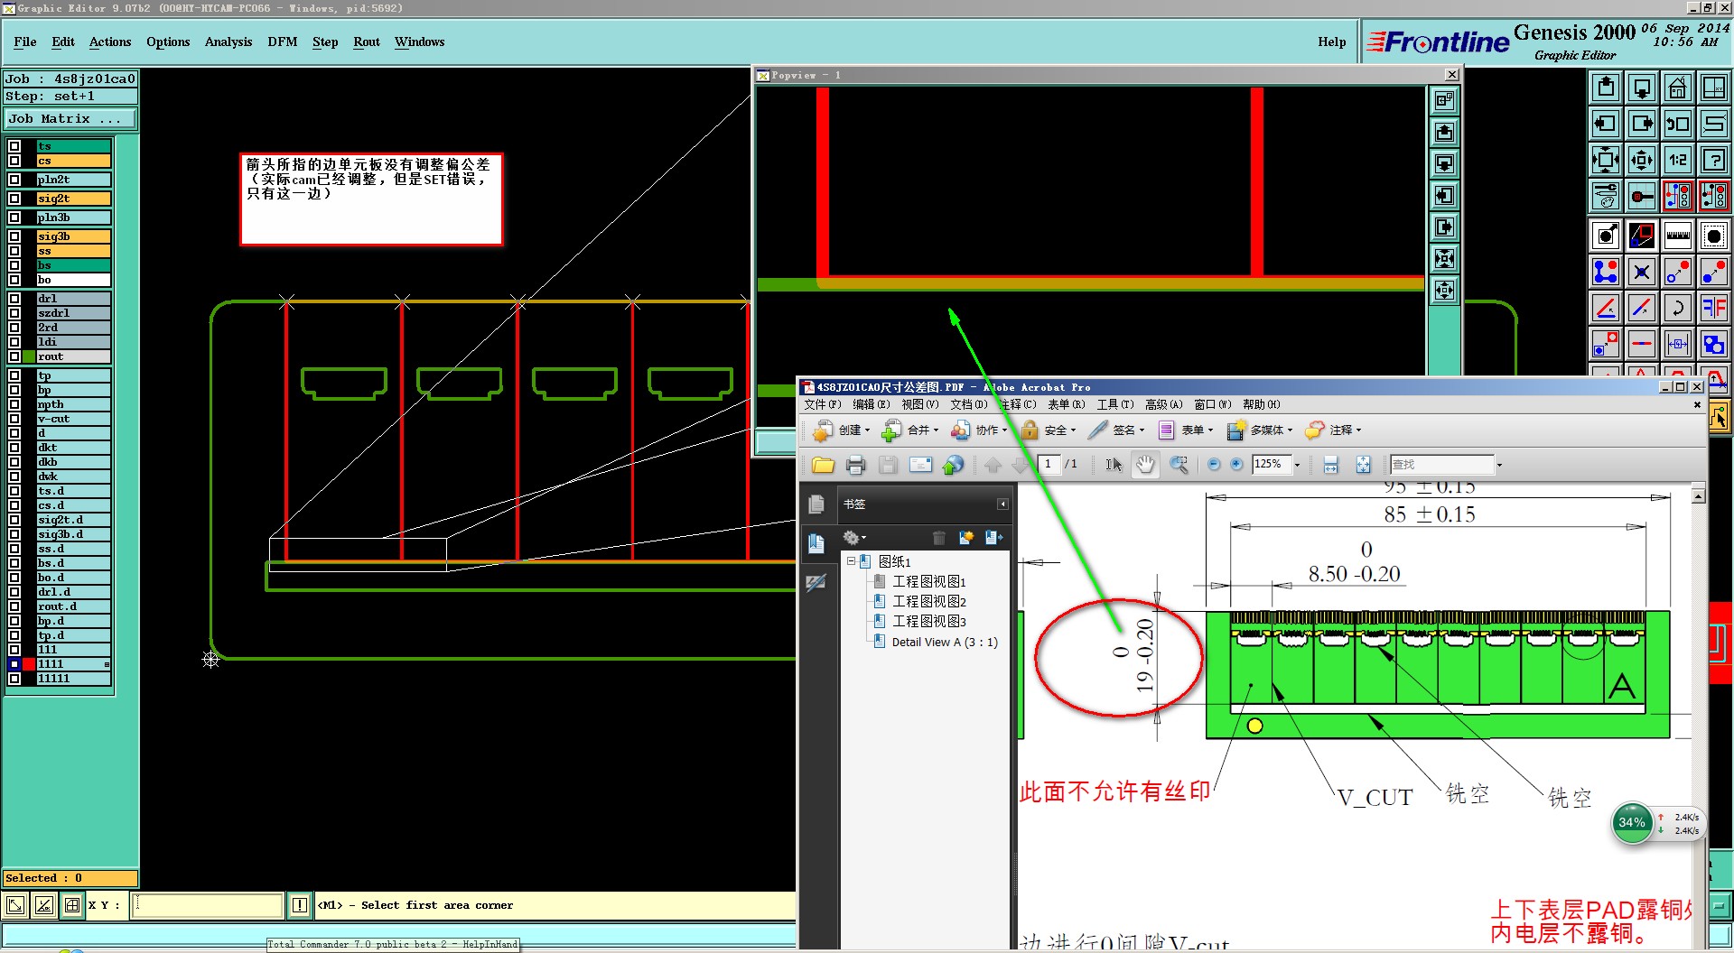Open the Analysis menu
The width and height of the screenshot is (1734, 953).
pyautogui.click(x=228, y=42)
